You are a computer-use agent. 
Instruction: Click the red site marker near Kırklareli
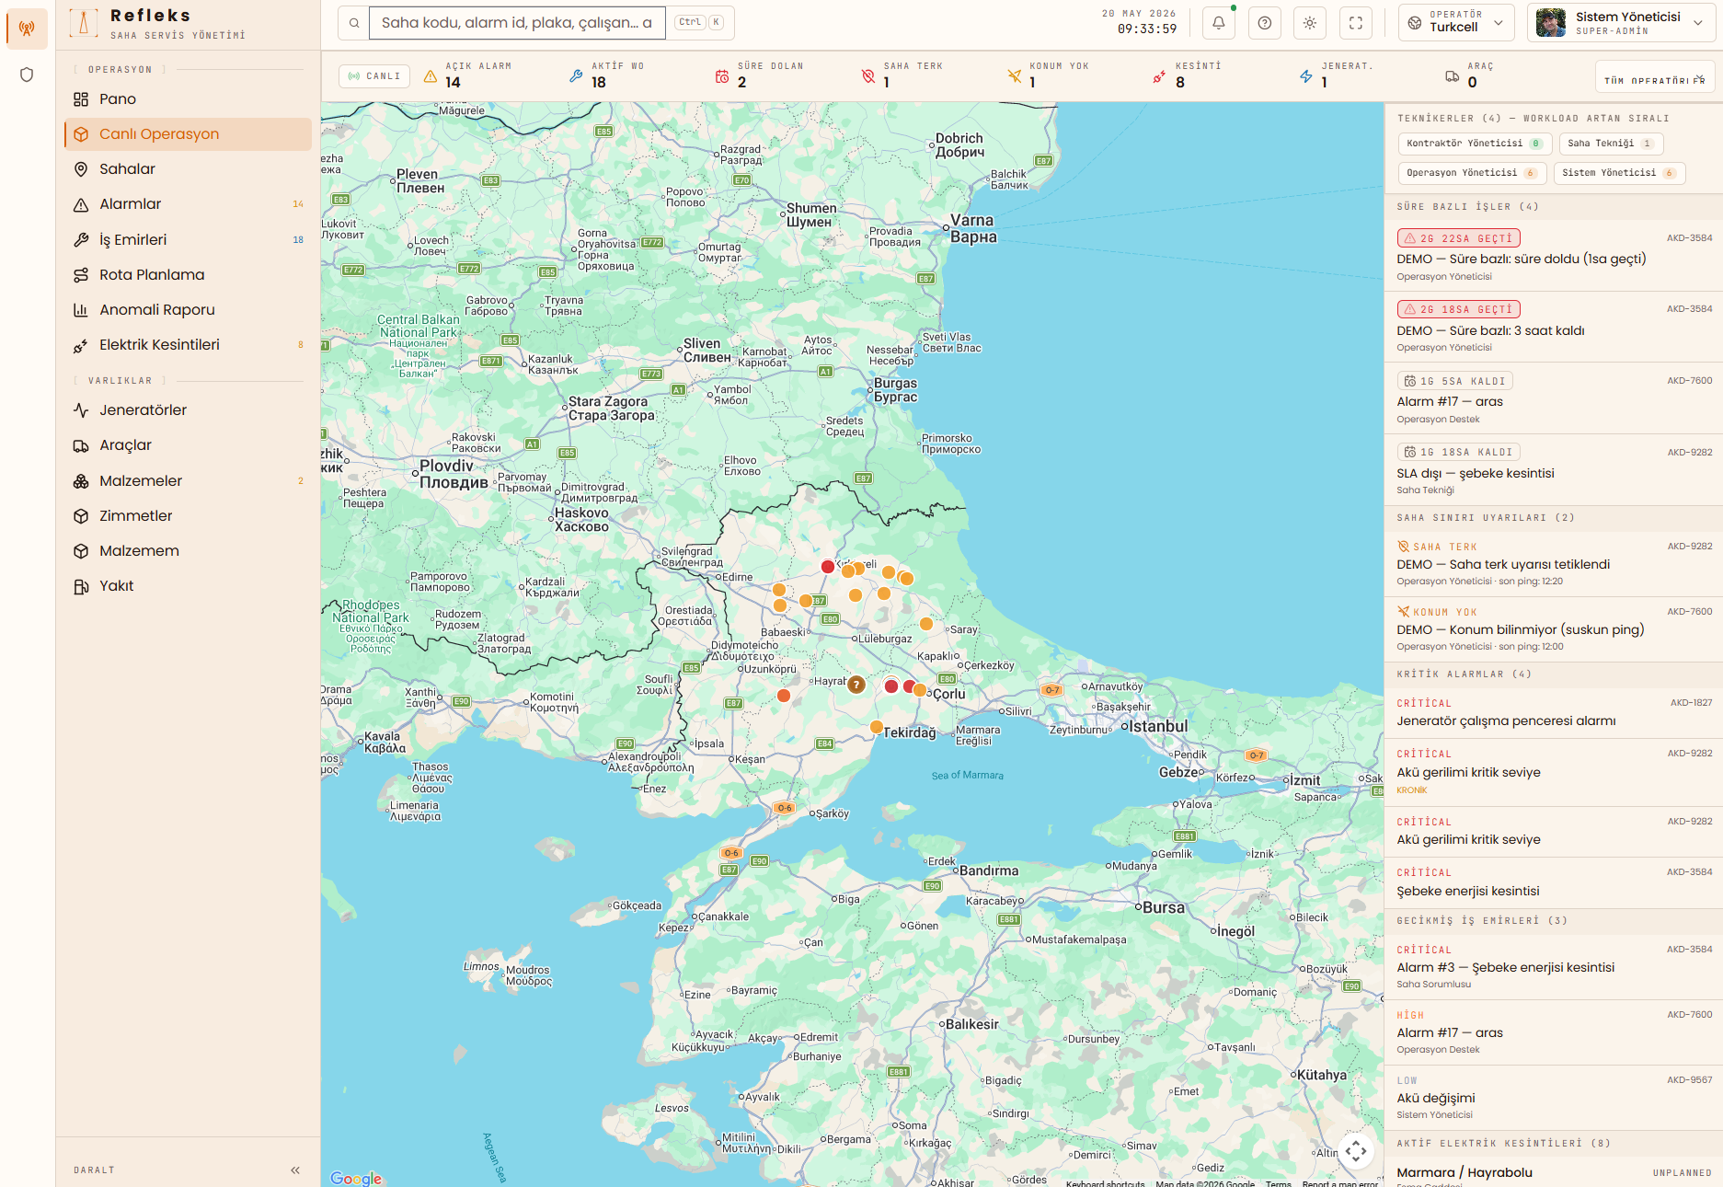[x=828, y=567]
